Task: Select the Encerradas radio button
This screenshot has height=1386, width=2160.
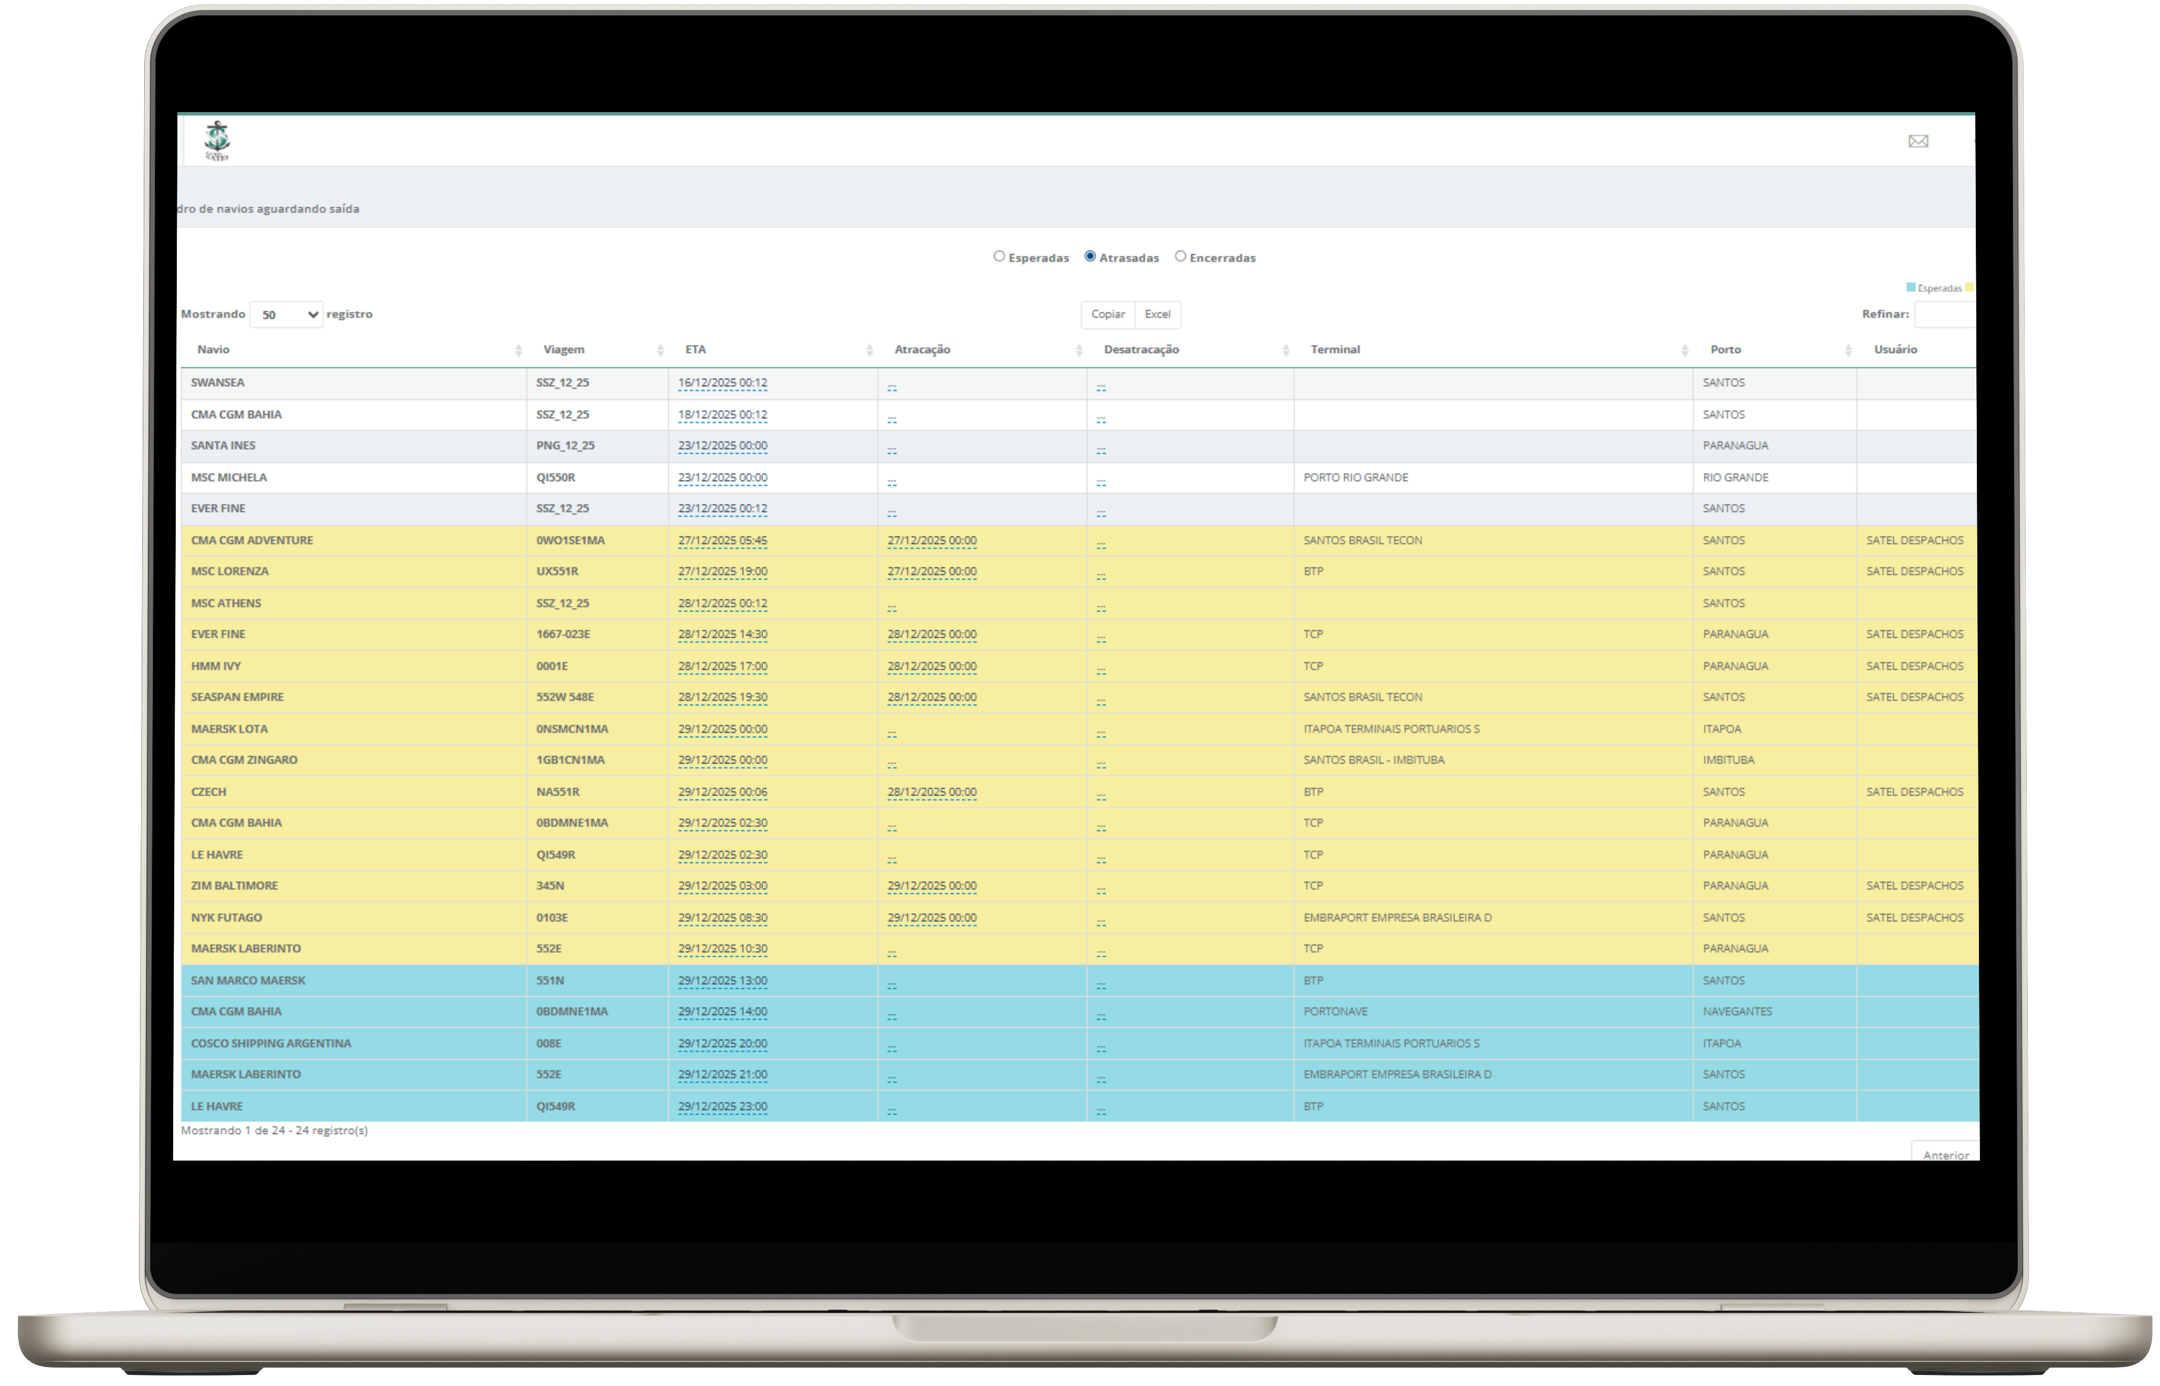Action: 1180,256
